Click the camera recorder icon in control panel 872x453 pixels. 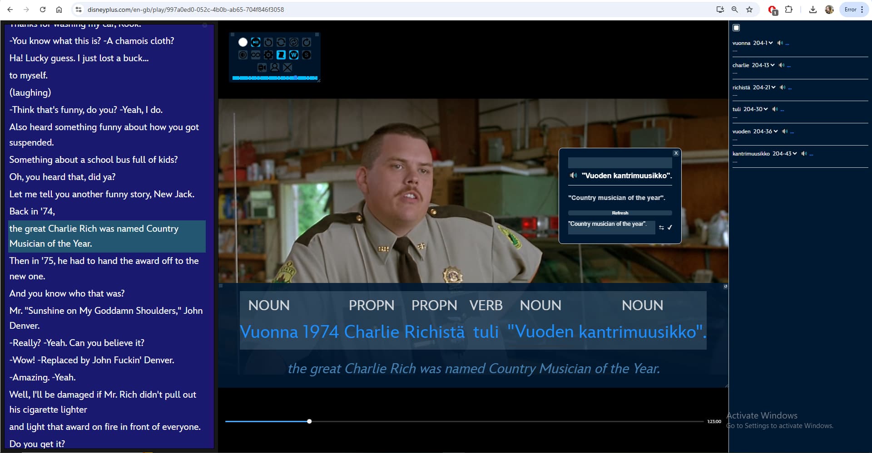262,68
